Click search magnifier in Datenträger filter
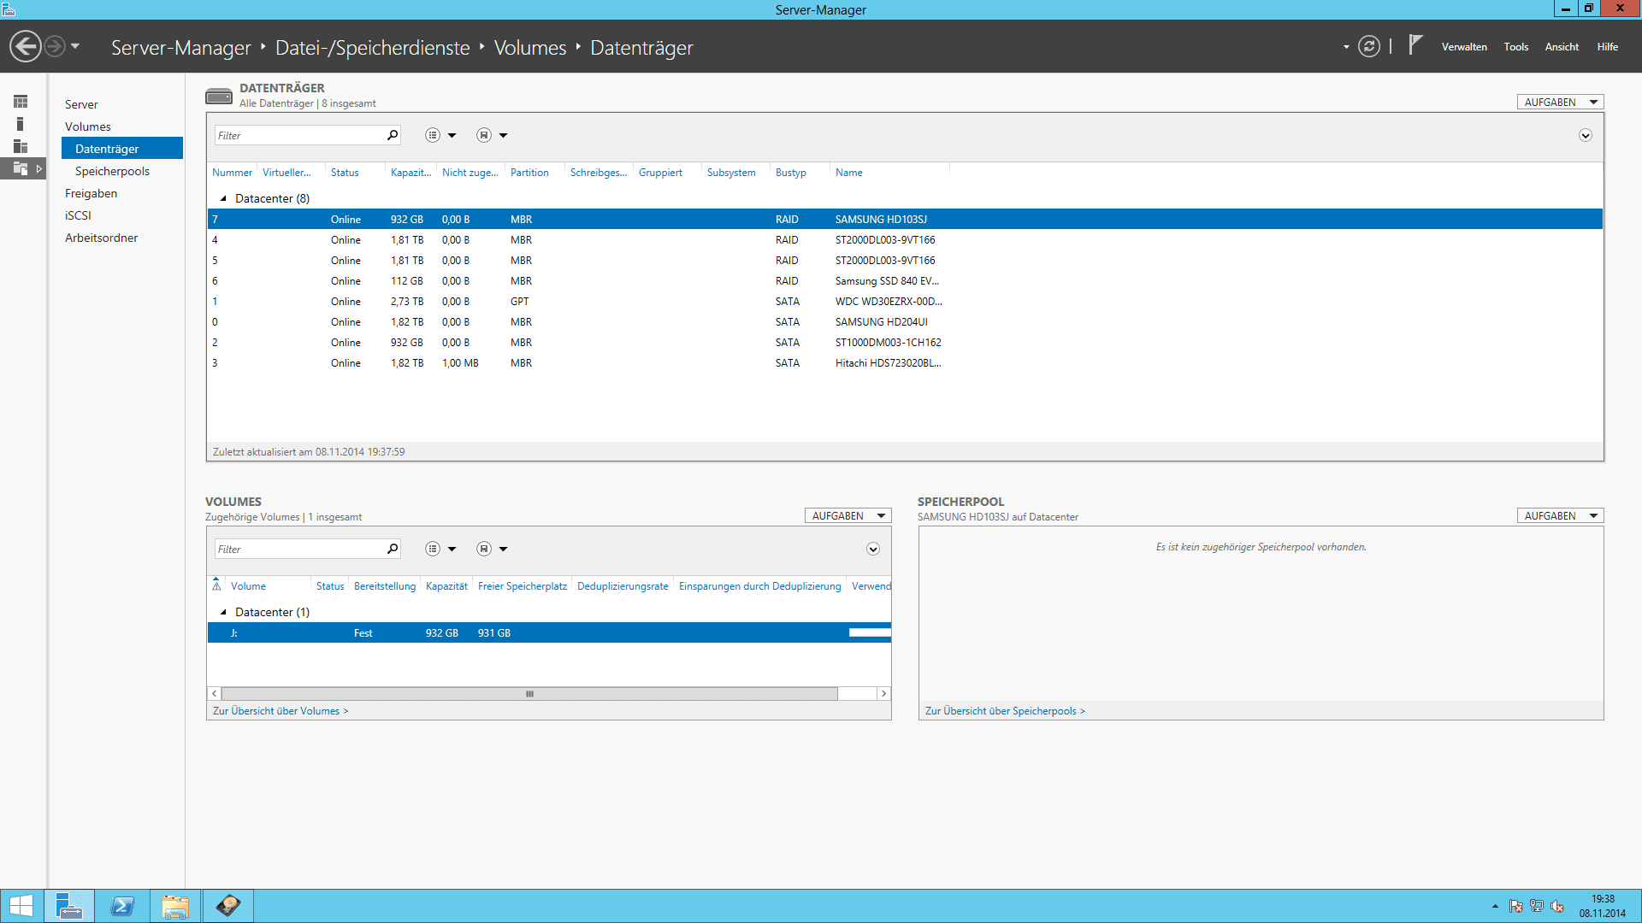Image resolution: width=1642 pixels, height=923 pixels. coord(393,135)
